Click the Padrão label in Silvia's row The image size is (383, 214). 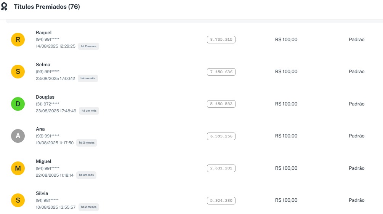point(357,200)
